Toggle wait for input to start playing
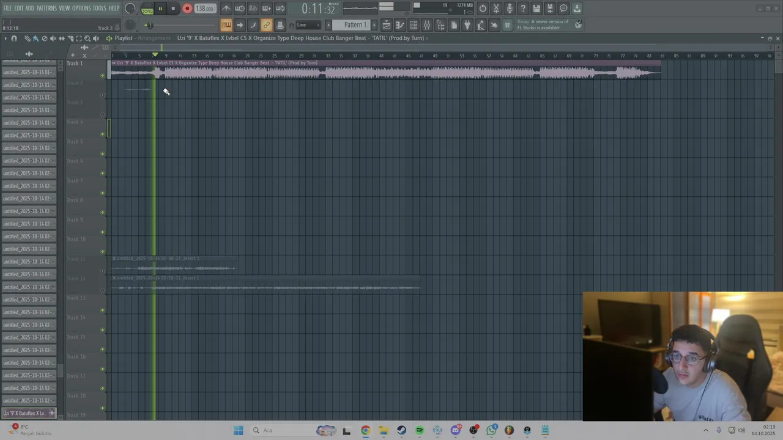 240,9
